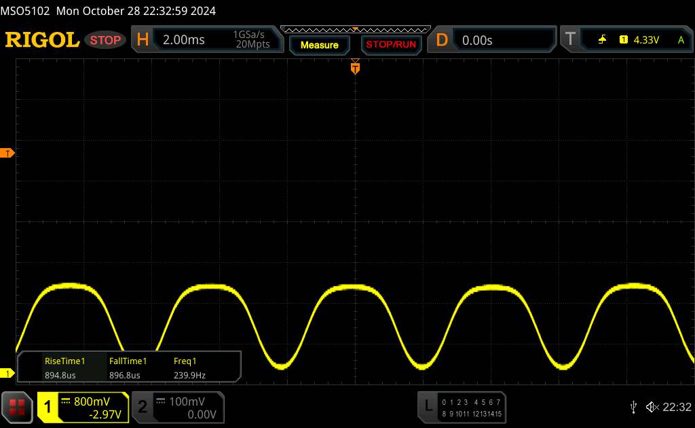Click the -2.97V channel 1 offset

tap(105, 414)
